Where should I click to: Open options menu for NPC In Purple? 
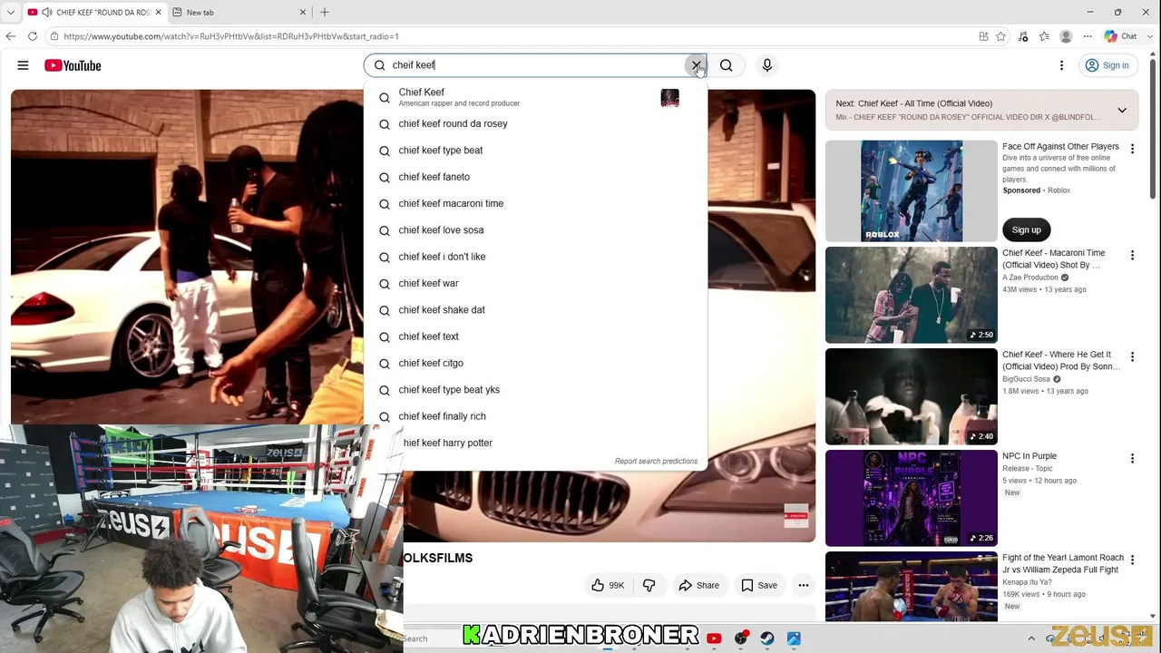point(1132,459)
